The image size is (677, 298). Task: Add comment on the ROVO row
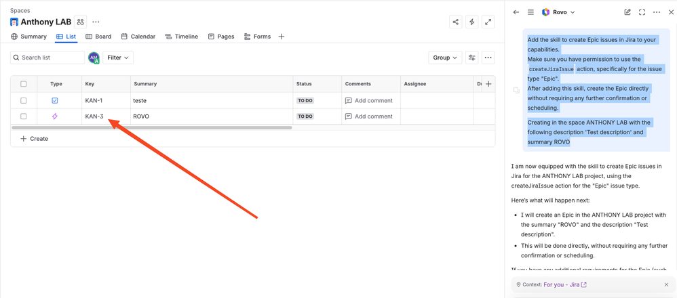click(x=369, y=116)
